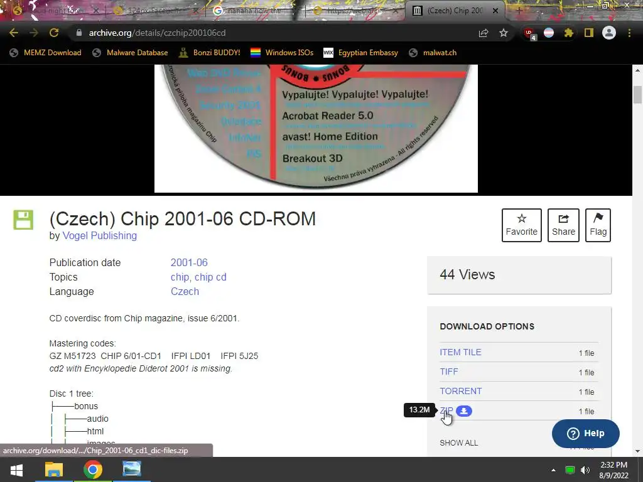The image size is (643, 482).
Task: Click the 44 Views statistic
Action: 467,274
